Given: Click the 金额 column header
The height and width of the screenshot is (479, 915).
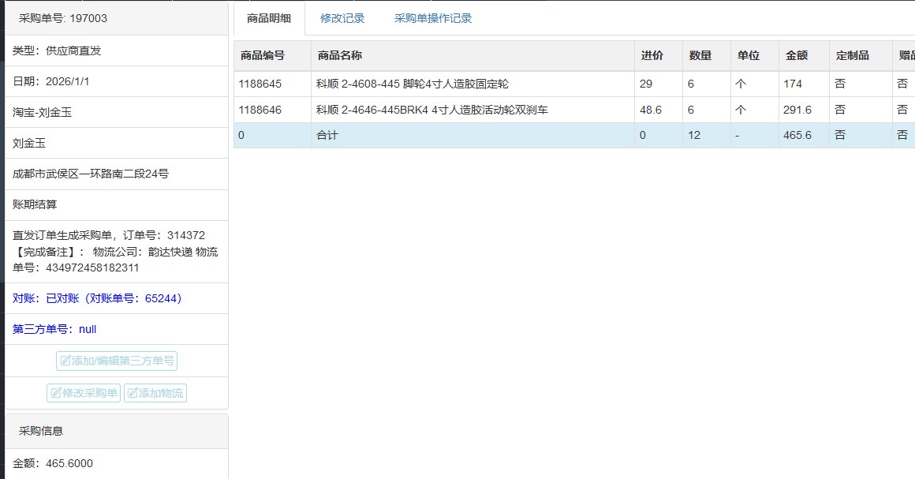Looking at the screenshot, I should pos(797,55).
